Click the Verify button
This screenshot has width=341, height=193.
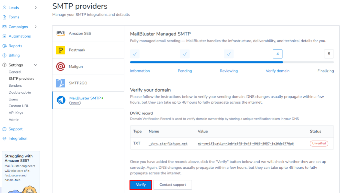[141, 185]
